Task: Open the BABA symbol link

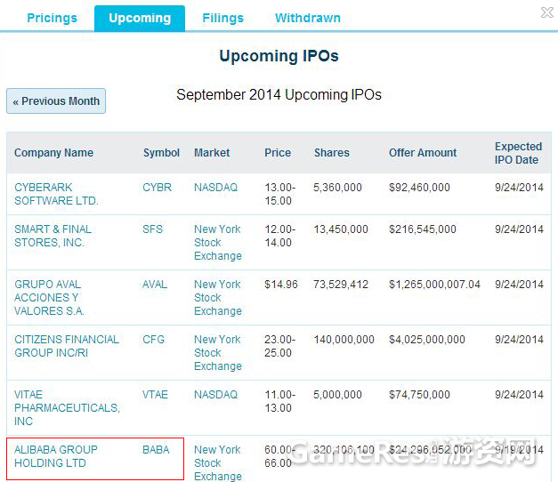Action: point(156,450)
